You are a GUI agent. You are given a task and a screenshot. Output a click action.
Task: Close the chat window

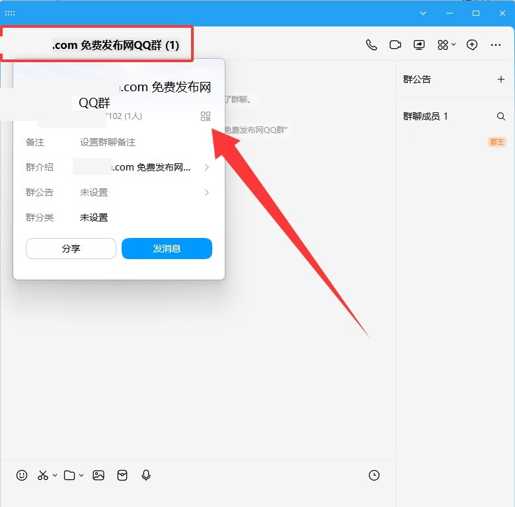[502, 13]
